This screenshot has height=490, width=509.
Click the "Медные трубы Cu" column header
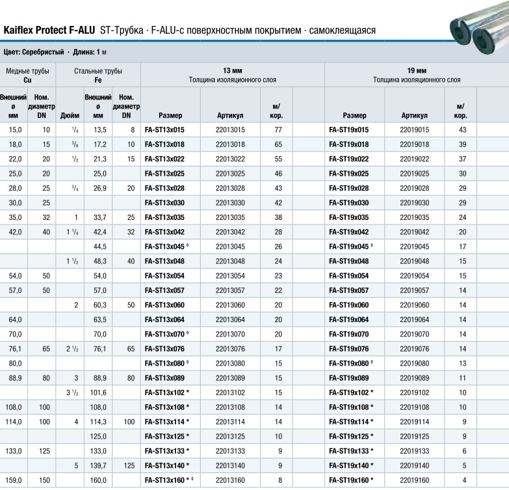[x=27, y=75]
